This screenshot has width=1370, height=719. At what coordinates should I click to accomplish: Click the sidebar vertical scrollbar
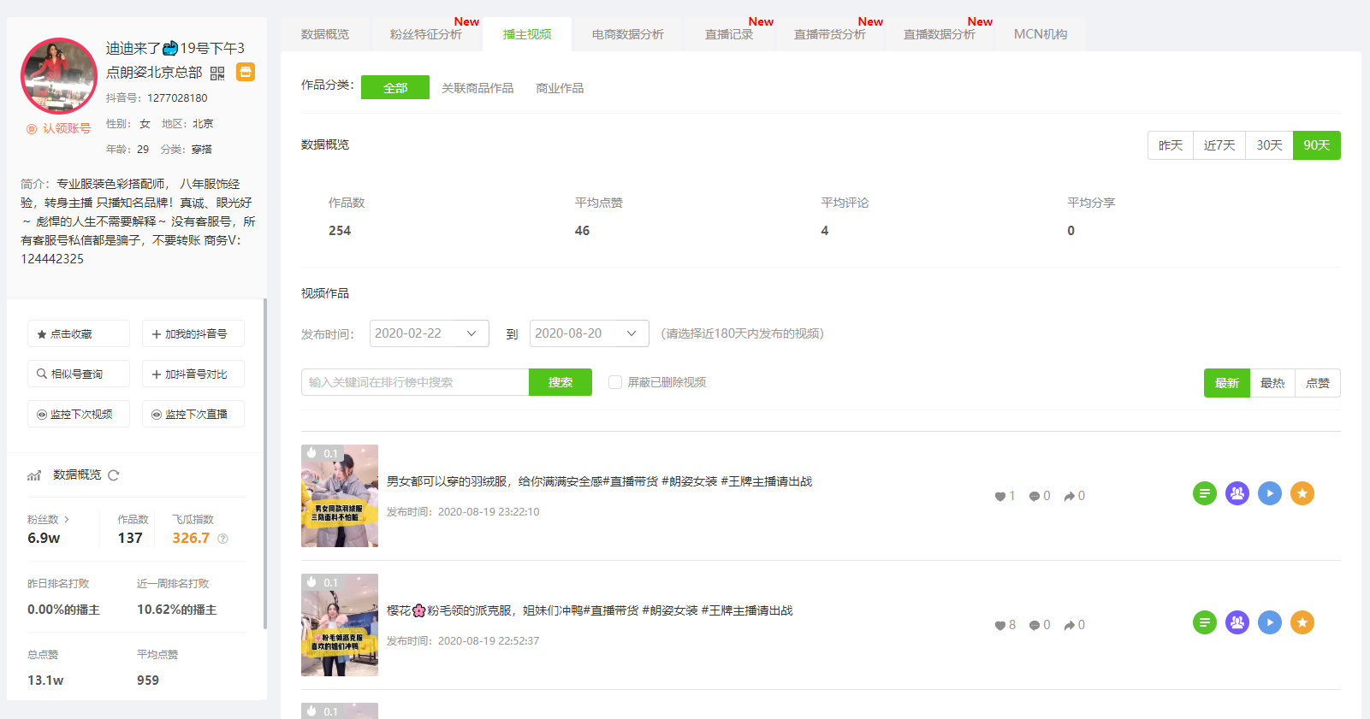pos(265,462)
